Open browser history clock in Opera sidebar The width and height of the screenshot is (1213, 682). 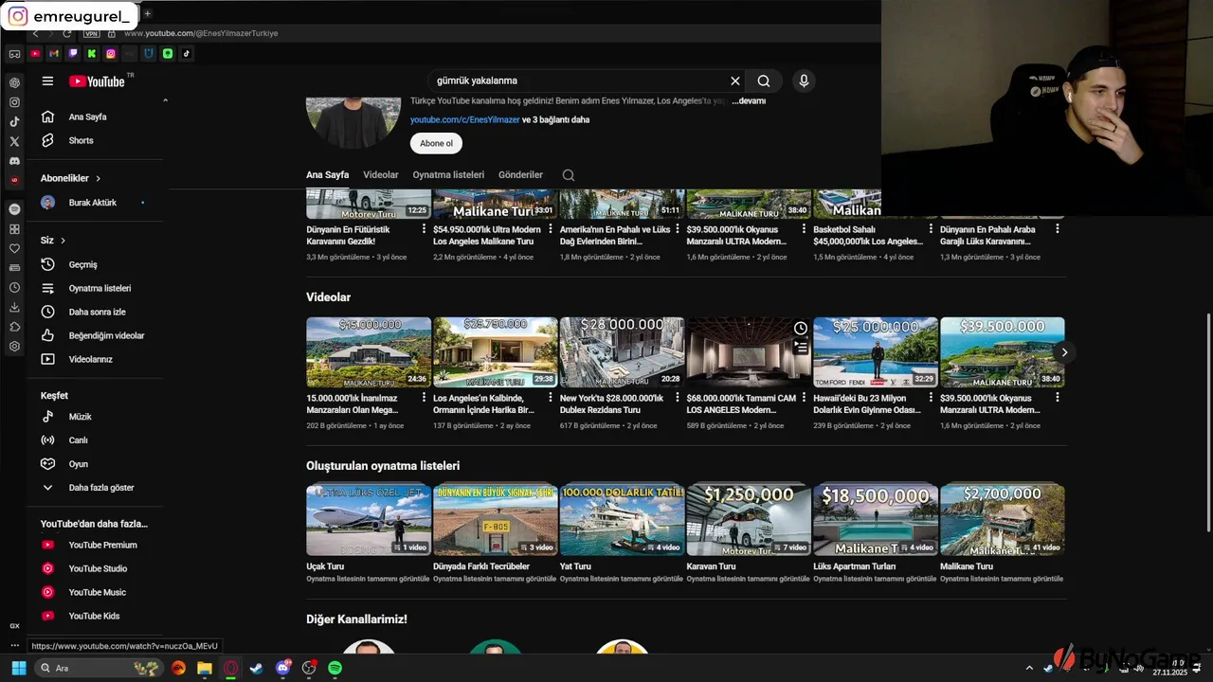coord(14,287)
